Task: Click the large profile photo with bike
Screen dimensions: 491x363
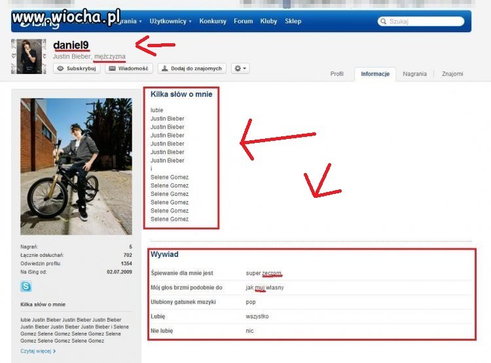Action: point(76,166)
